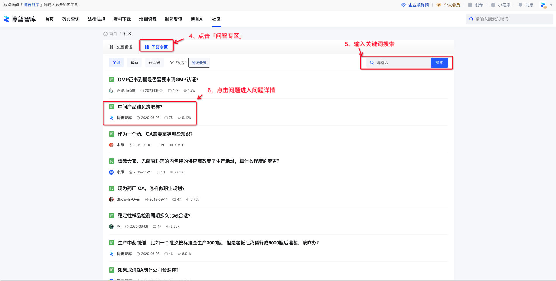Switch to the 文章阅读 tab
The height and width of the screenshot is (281, 556).
(x=121, y=47)
